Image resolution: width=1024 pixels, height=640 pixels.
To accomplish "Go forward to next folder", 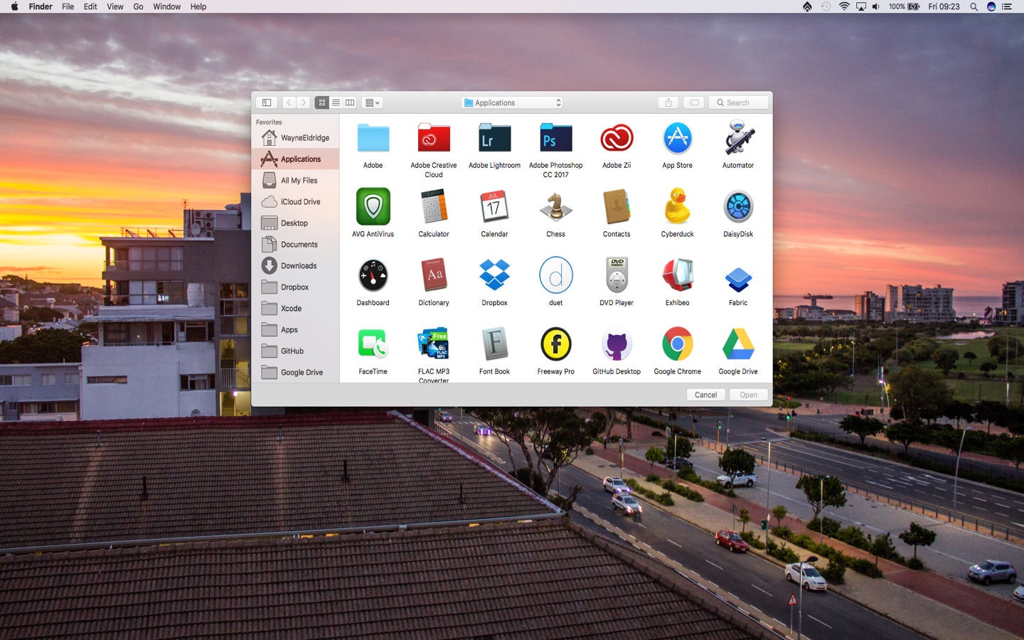I will [x=303, y=102].
